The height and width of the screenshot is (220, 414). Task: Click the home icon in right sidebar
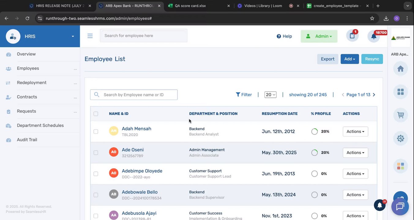[400, 69]
